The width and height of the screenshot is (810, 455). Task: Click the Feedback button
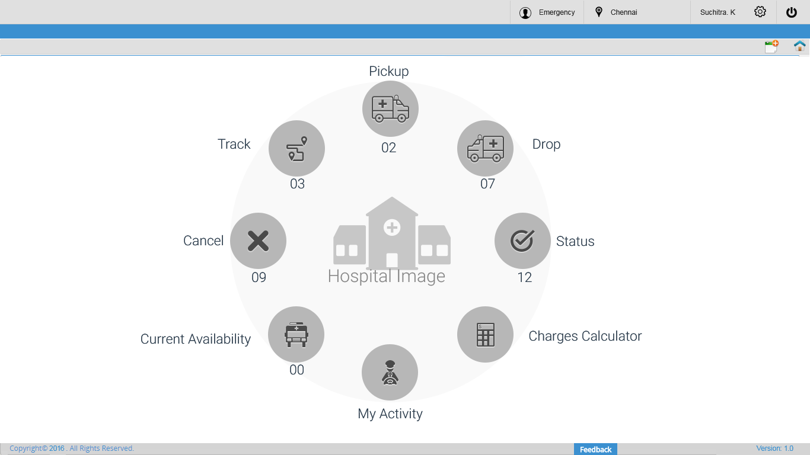(x=595, y=449)
